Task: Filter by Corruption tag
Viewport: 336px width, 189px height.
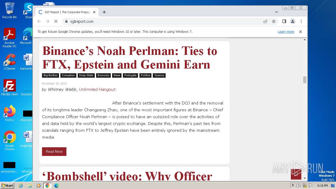Action: click(68, 75)
